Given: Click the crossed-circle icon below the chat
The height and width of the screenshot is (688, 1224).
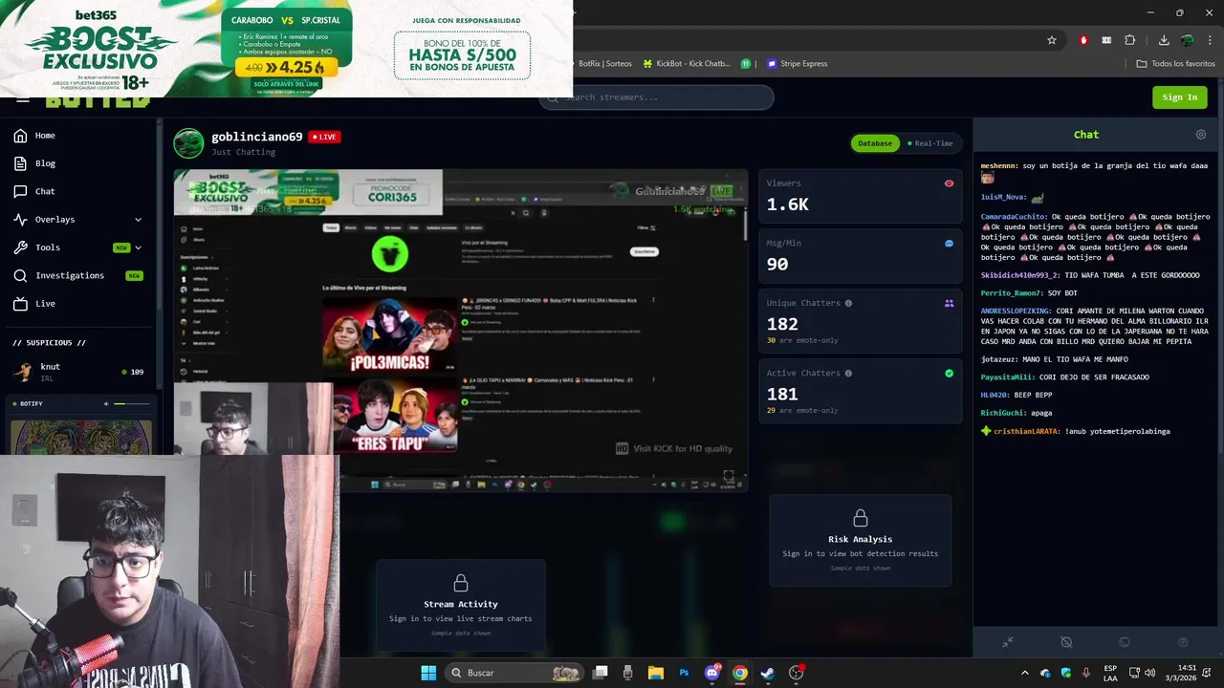Looking at the screenshot, I should pos(1066,642).
